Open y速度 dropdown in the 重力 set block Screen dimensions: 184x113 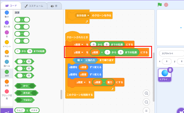[x=81, y=82]
